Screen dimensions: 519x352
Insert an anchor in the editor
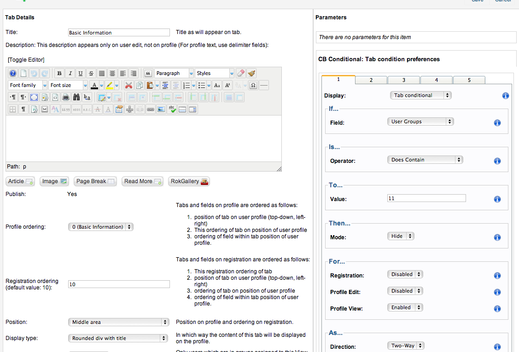coord(129,109)
